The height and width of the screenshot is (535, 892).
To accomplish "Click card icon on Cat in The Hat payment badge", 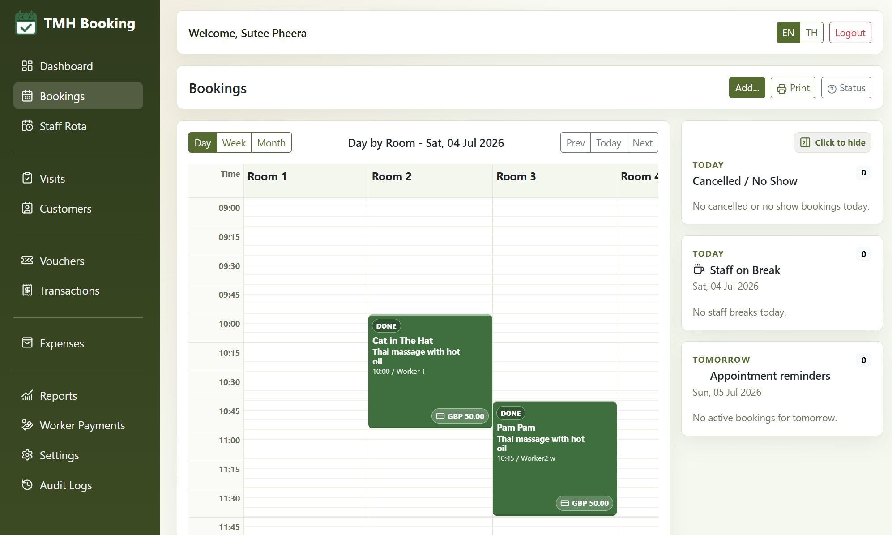I will [x=440, y=416].
